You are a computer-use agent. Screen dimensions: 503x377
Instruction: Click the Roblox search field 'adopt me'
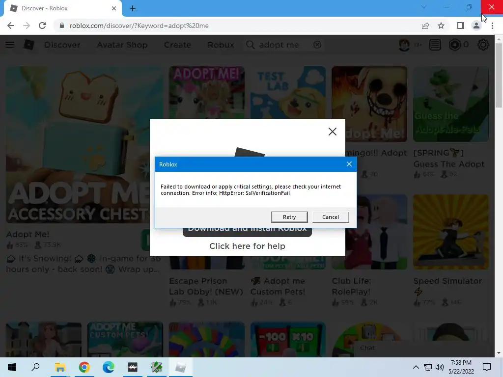284,45
